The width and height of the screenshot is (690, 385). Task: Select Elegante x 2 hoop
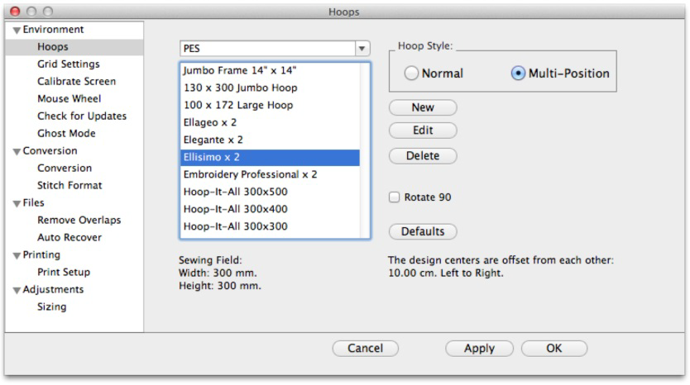click(270, 140)
